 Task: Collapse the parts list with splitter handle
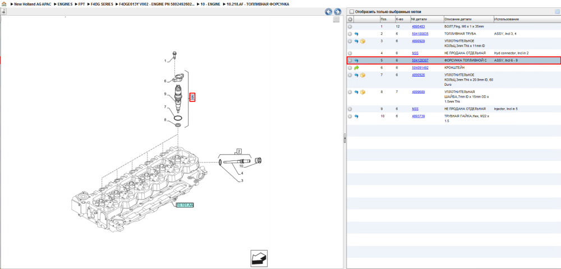coord(344,138)
